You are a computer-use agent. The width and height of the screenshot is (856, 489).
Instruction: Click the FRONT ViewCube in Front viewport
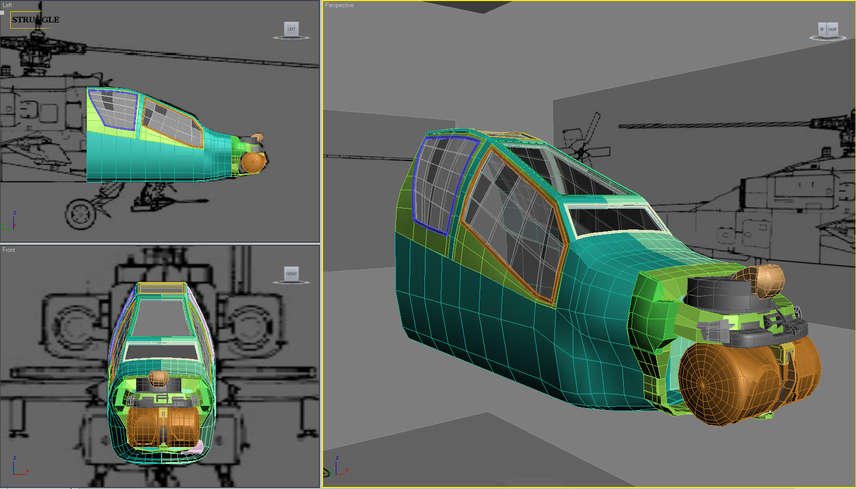[x=291, y=274]
